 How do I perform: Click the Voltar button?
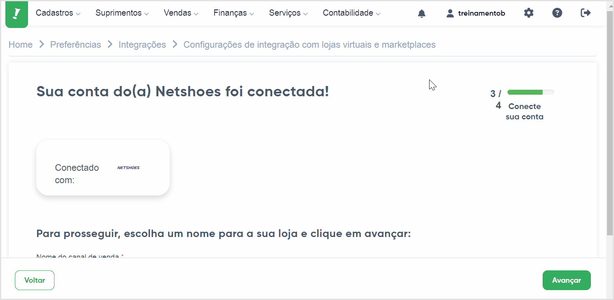pos(35,280)
